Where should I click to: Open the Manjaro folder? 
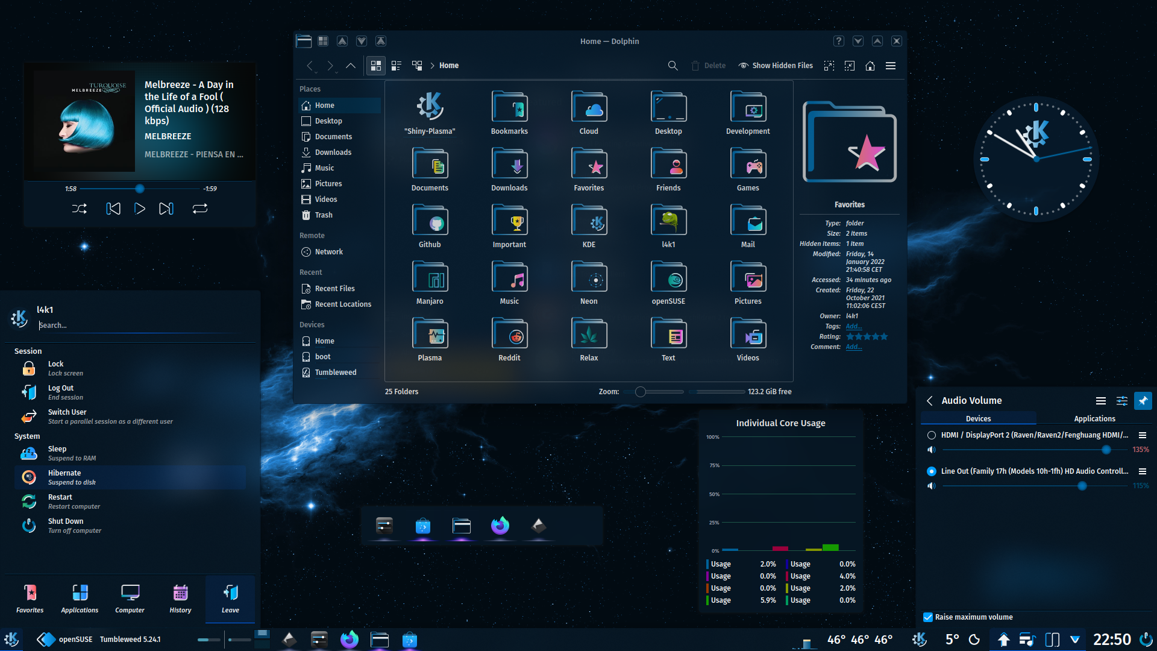coord(430,283)
